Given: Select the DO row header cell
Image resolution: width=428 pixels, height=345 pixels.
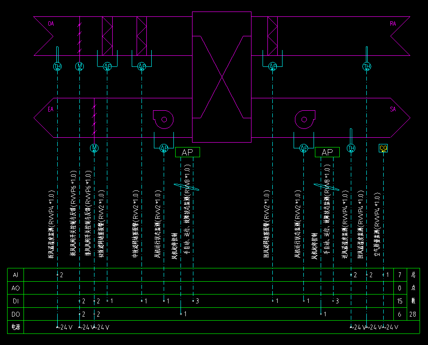Looking at the screenshot, I should (16, 314).
